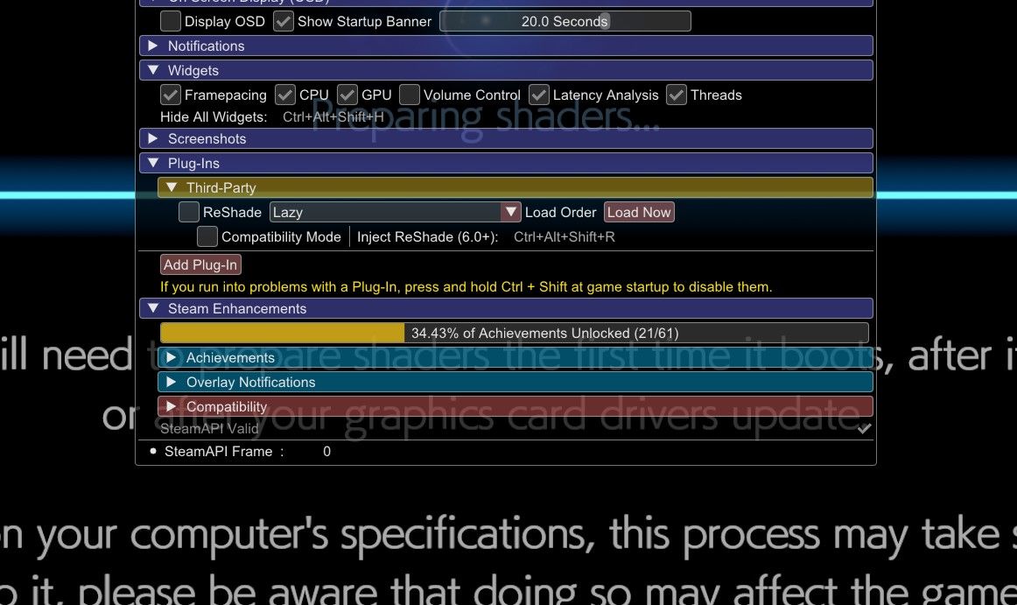
Task: Uncheck the Latency Analysis widget
Action: click(539, 95)
